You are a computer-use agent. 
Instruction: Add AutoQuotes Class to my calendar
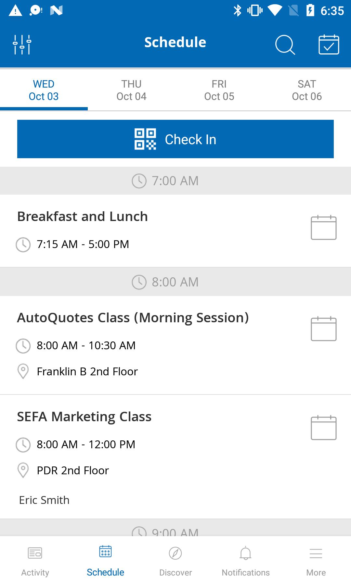pyautogui.click(x=323, y=328)
